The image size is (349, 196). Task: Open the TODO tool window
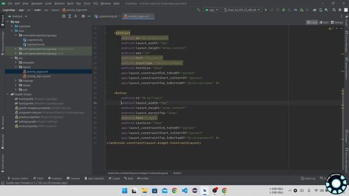pos(38,179)
